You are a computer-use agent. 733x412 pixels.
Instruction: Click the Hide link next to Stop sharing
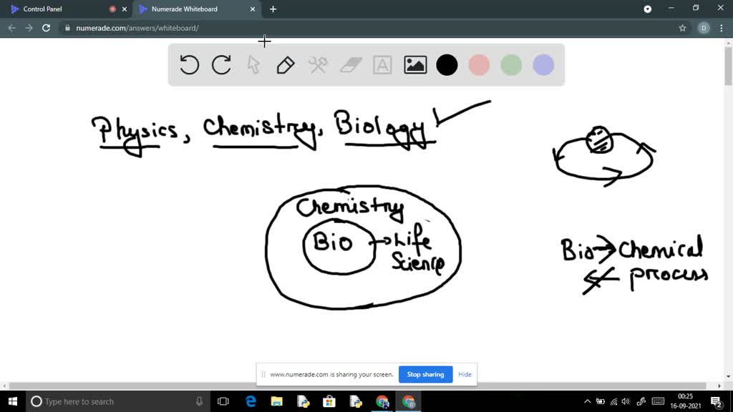pyautogui.click(x=465, y=374)
